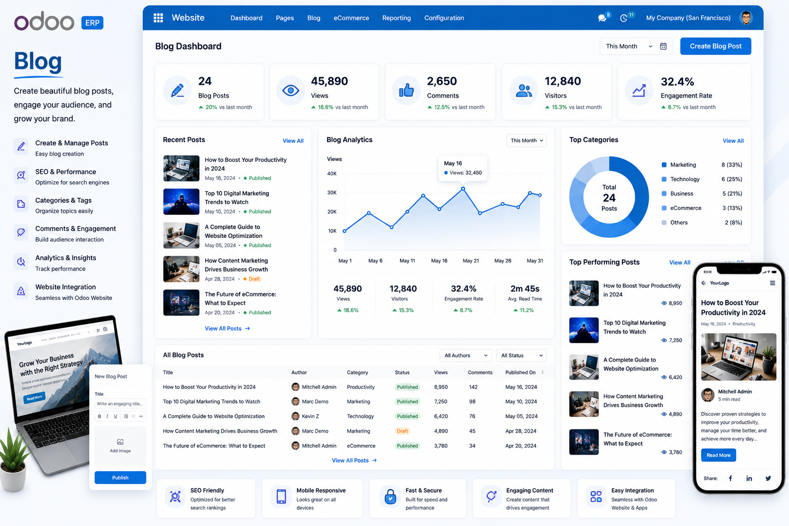Click the Views eye icon card
This screenshot has width=789, height=526.
click(x=291, y=90)
